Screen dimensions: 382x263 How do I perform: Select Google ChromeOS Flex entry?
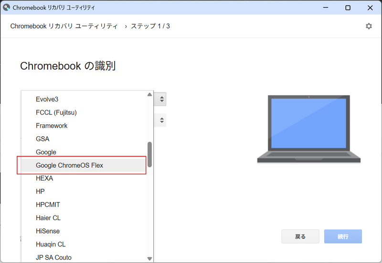(84, 165)
